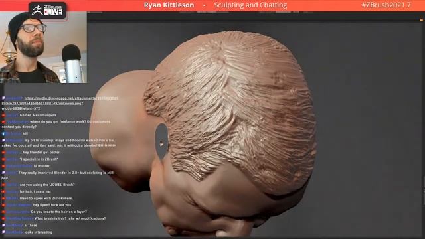425x239 pixels.
Task: Click YouTube icon beside 'hi master' message
Action: (x=3, y=166)
